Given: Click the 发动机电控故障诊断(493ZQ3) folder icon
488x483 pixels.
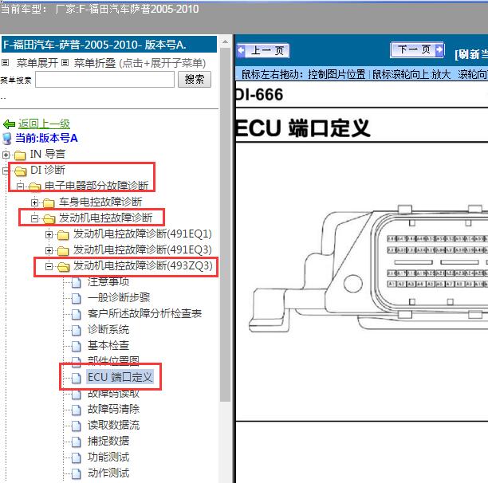Looking at the screenshot, I should [64, 266].
